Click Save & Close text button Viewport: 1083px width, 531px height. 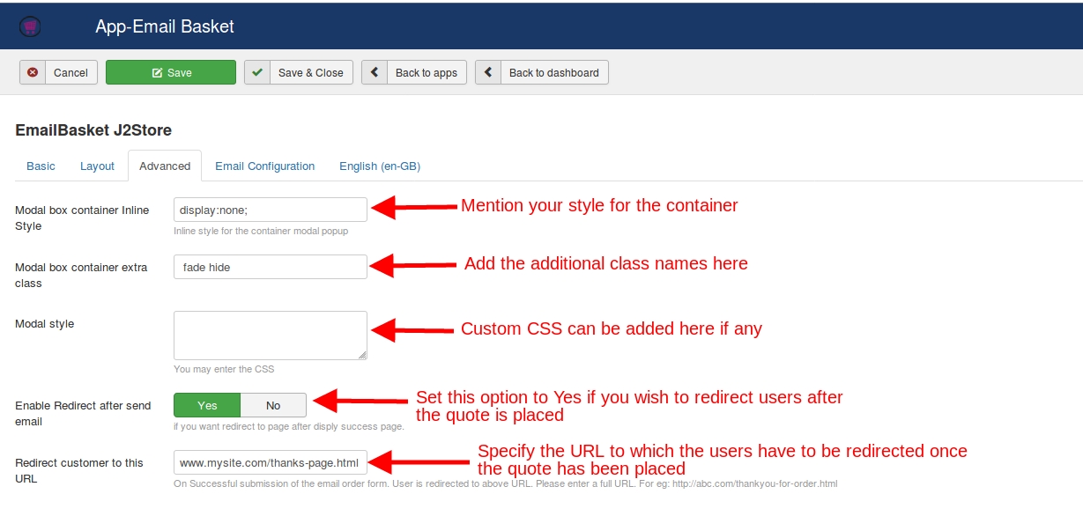click(310, 73)
